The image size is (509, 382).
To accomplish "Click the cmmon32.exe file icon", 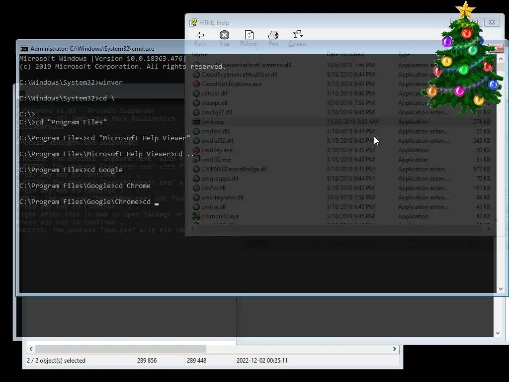I will 196,216.
